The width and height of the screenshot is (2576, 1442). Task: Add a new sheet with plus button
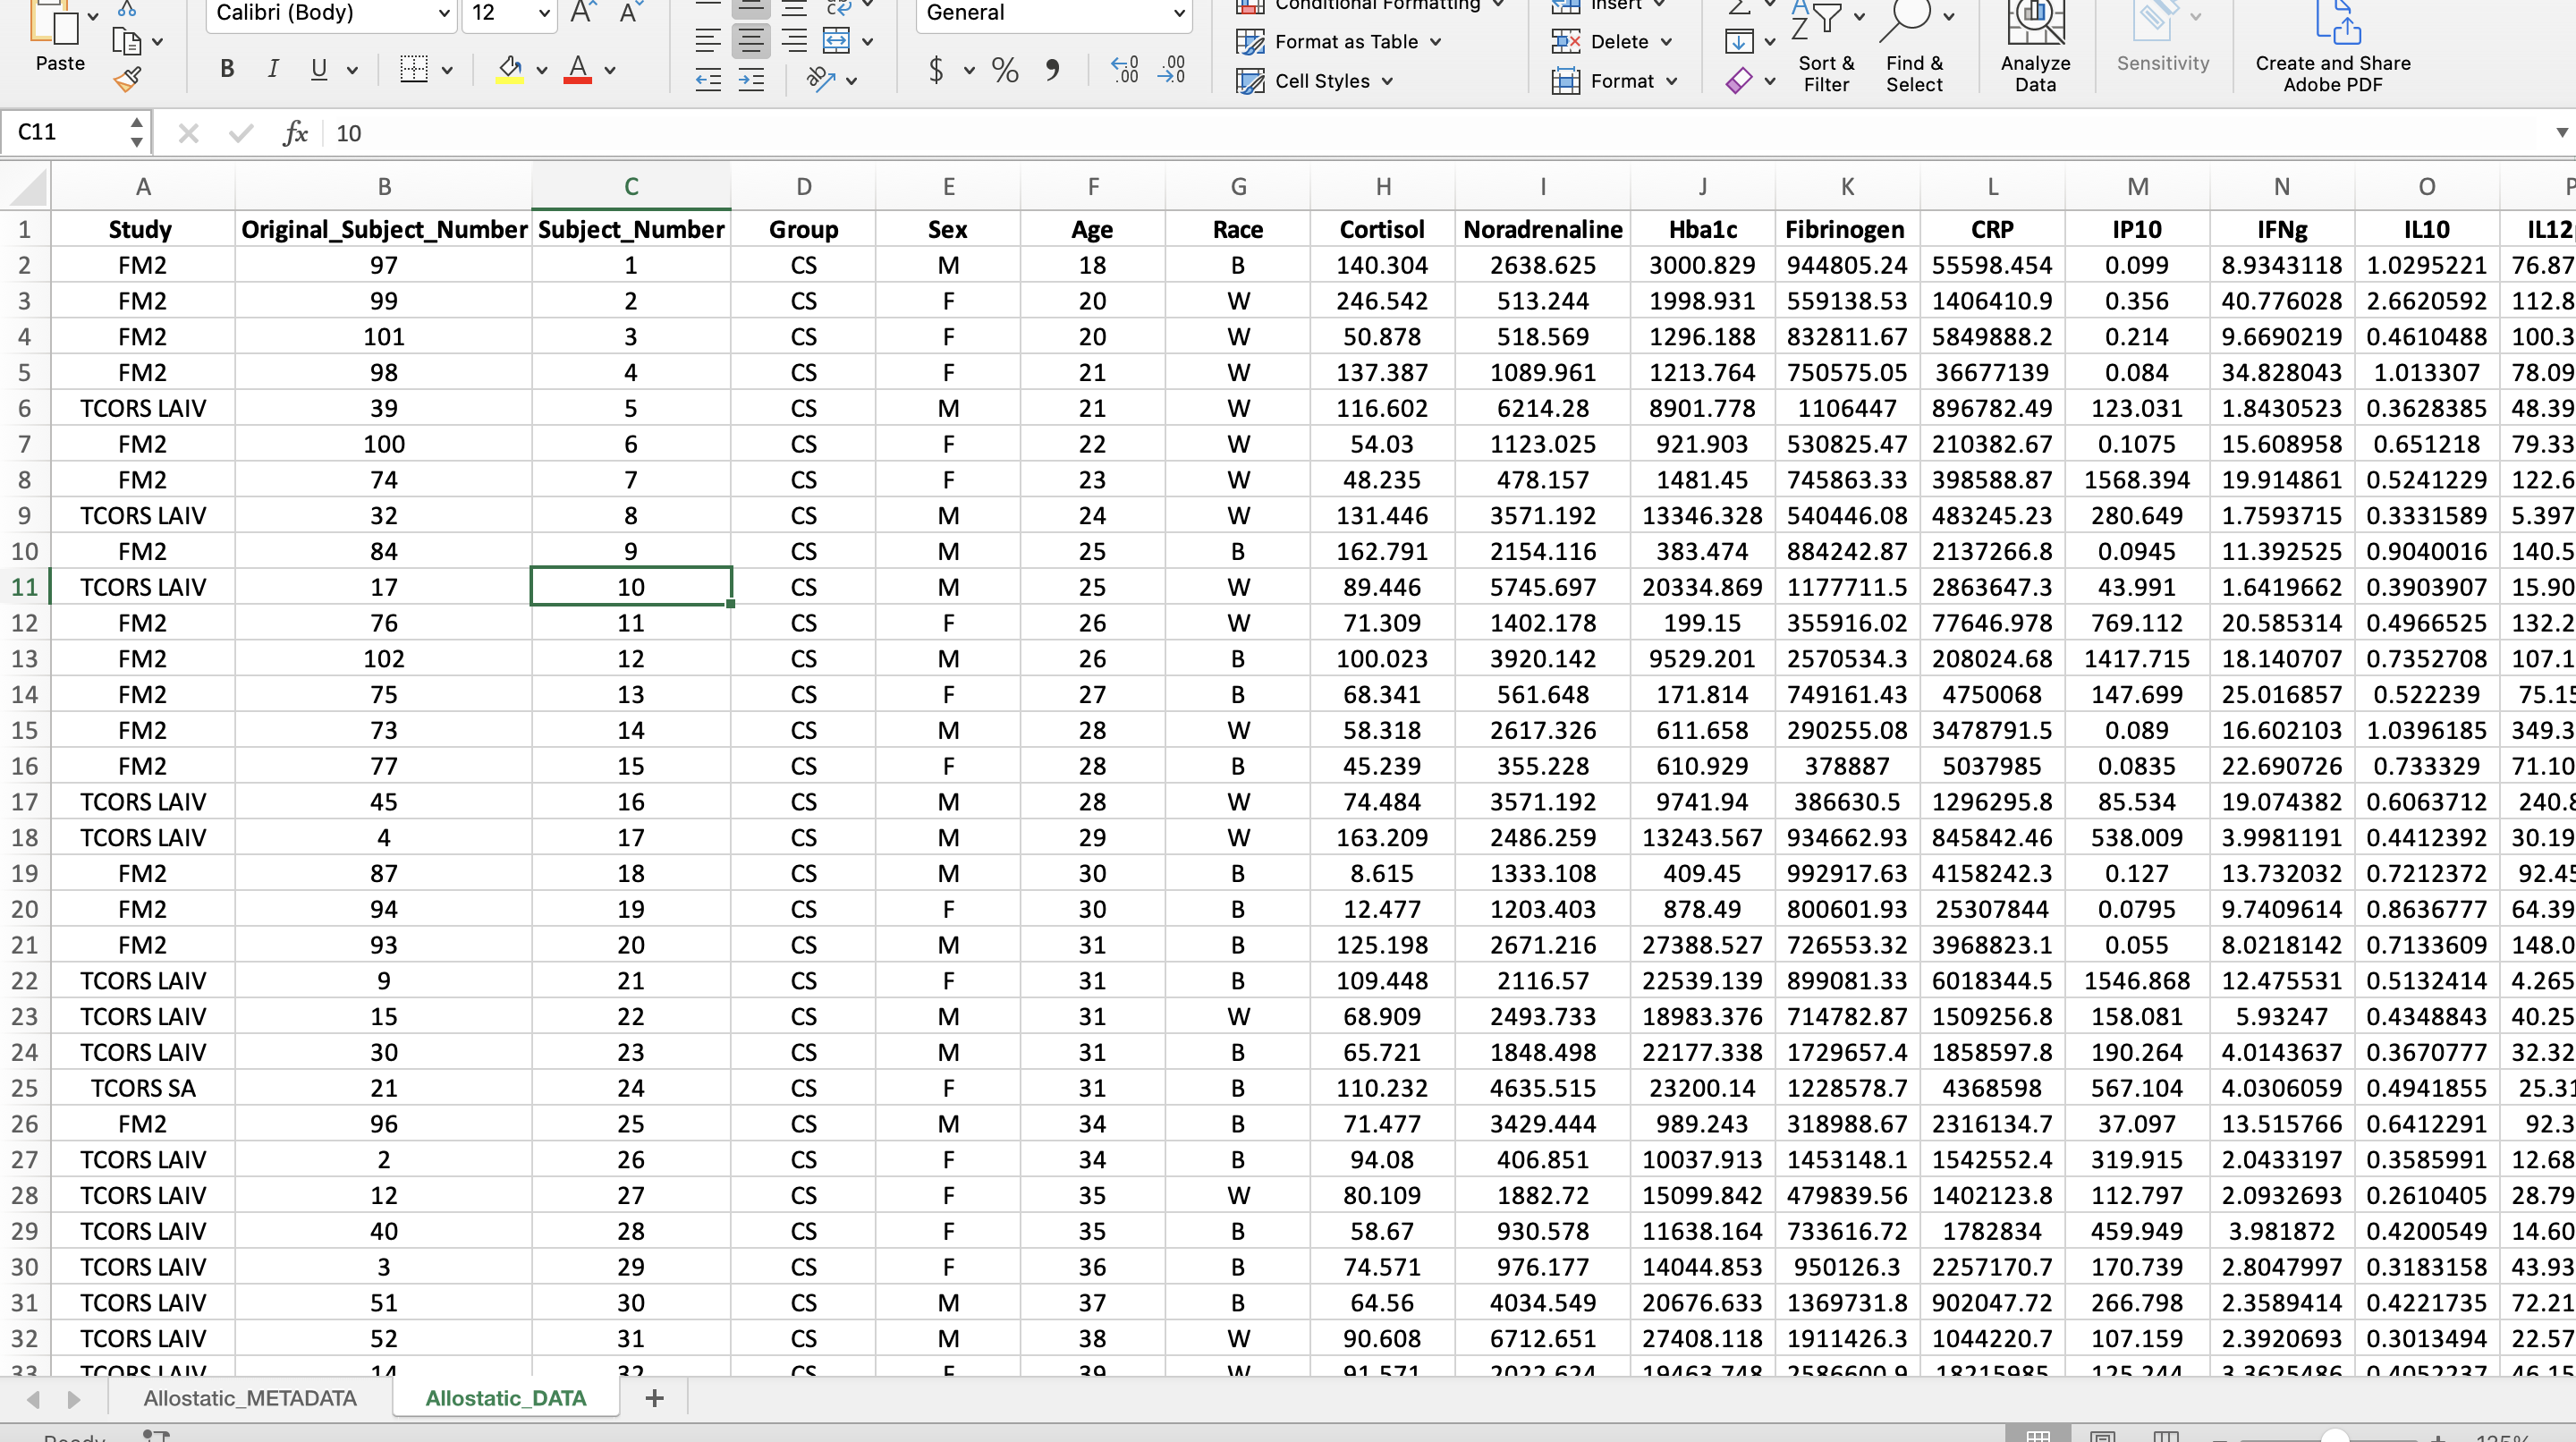click(655, 1398)
